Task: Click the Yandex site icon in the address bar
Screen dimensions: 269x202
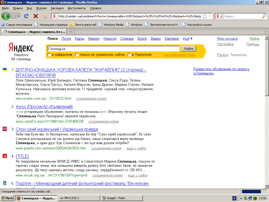Action: pyautogui.click(x=54, y=16)
